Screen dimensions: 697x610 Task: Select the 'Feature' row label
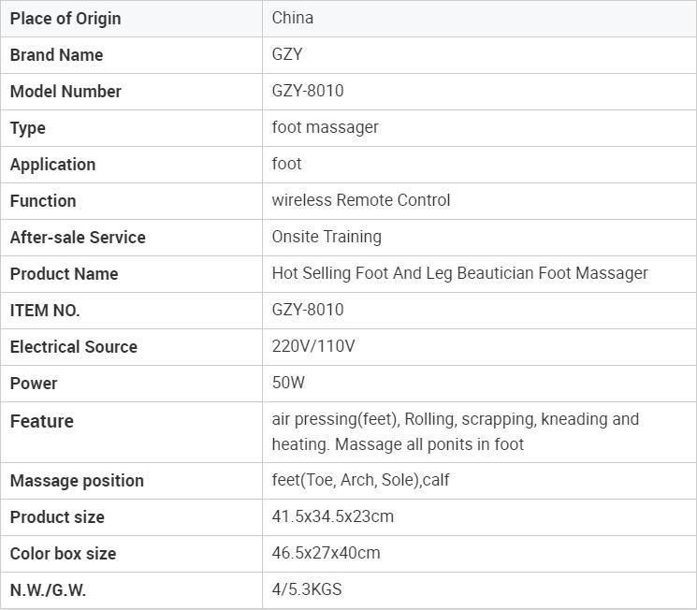click(42, 421)
